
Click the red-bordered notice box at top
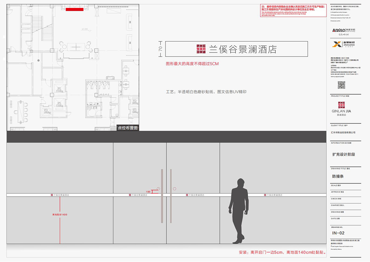[293, 10]
